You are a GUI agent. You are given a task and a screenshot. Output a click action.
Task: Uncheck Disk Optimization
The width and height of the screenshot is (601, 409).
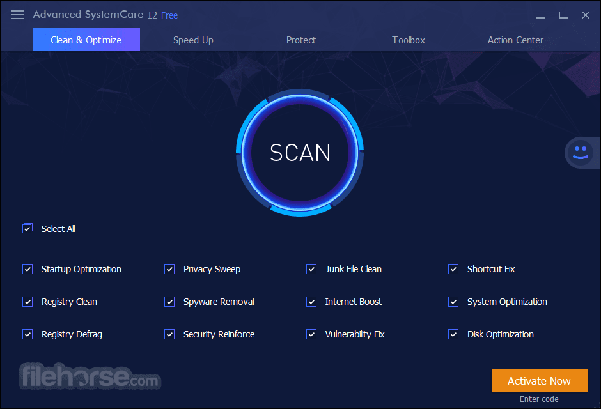tap(453, 334)
